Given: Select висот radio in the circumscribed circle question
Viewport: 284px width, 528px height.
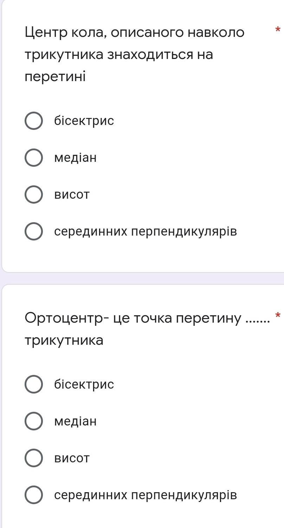Looking at the screenshot, I should pyautogui.click(x=34, y=194).
